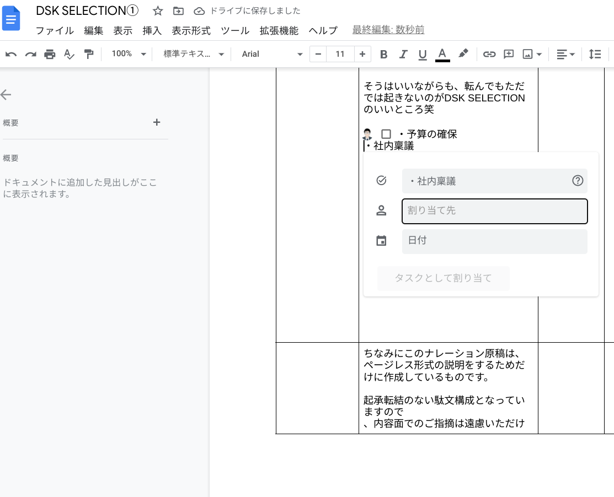Add a comment

(509, 54)
